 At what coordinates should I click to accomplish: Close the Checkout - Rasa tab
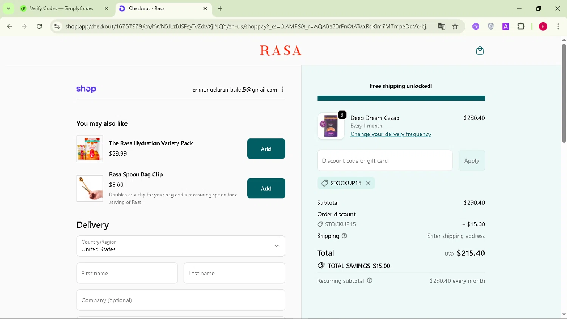coord(205,8)
